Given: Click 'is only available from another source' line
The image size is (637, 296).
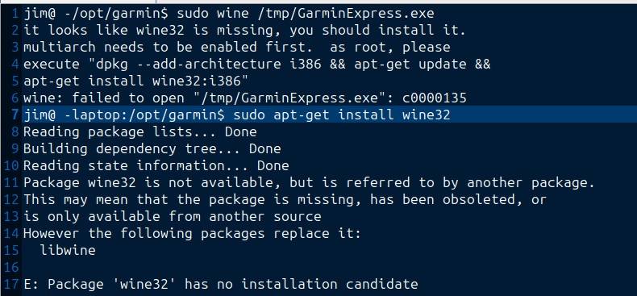Looking at the screenshot, I should tap(173, 216).
